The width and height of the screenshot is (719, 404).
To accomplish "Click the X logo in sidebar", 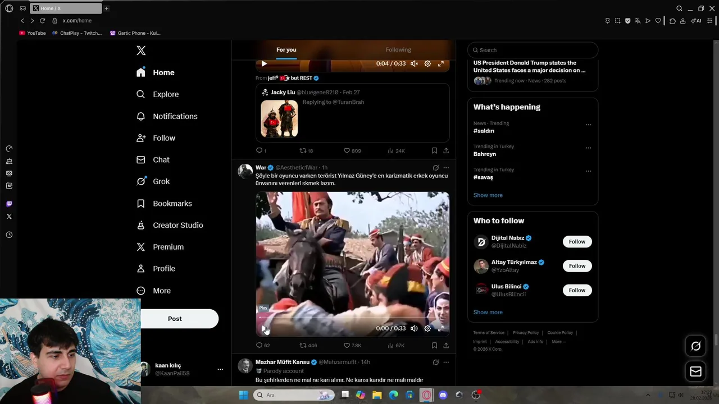I will click(141, 50).
